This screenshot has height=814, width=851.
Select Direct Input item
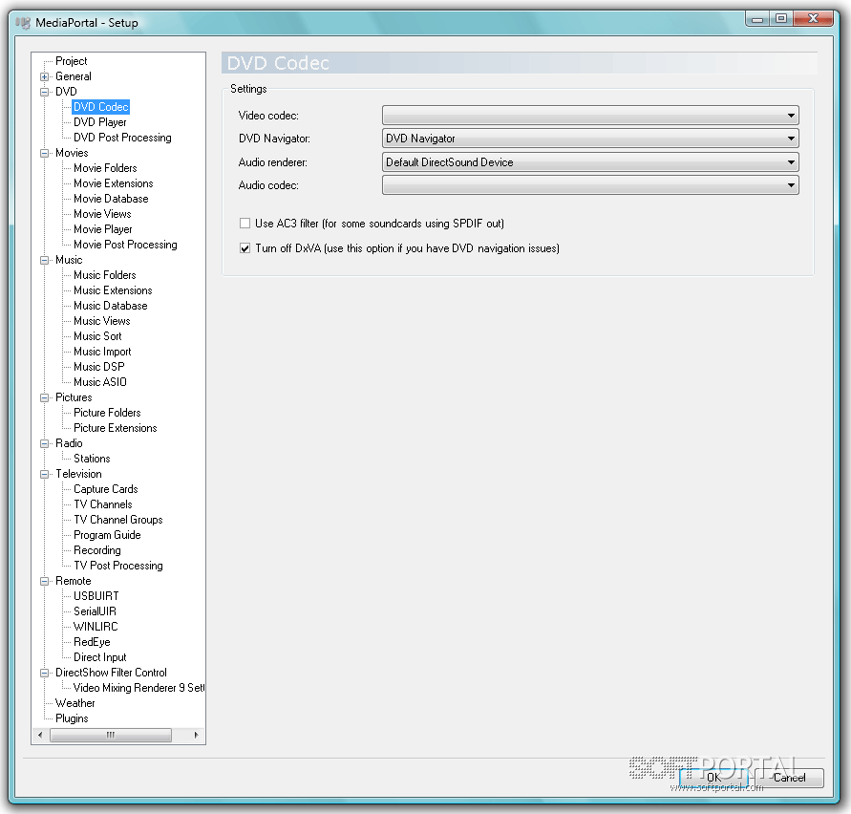[x=100, y=657]
